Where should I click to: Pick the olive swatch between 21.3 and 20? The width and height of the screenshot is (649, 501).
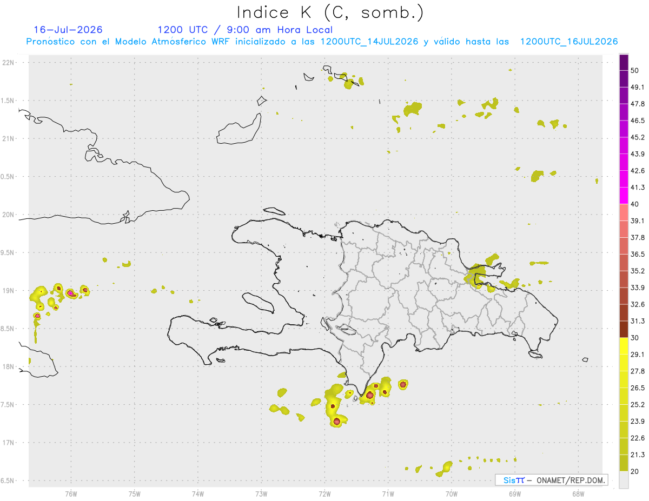pyautogui.click(x=624, y=463)
